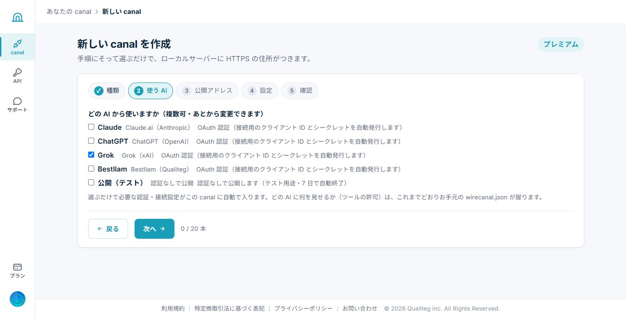The width and height of the screenshot is (626, 318).
Task: Click the Bestllam(Qualiteg) description text
Action: point(160,169)
